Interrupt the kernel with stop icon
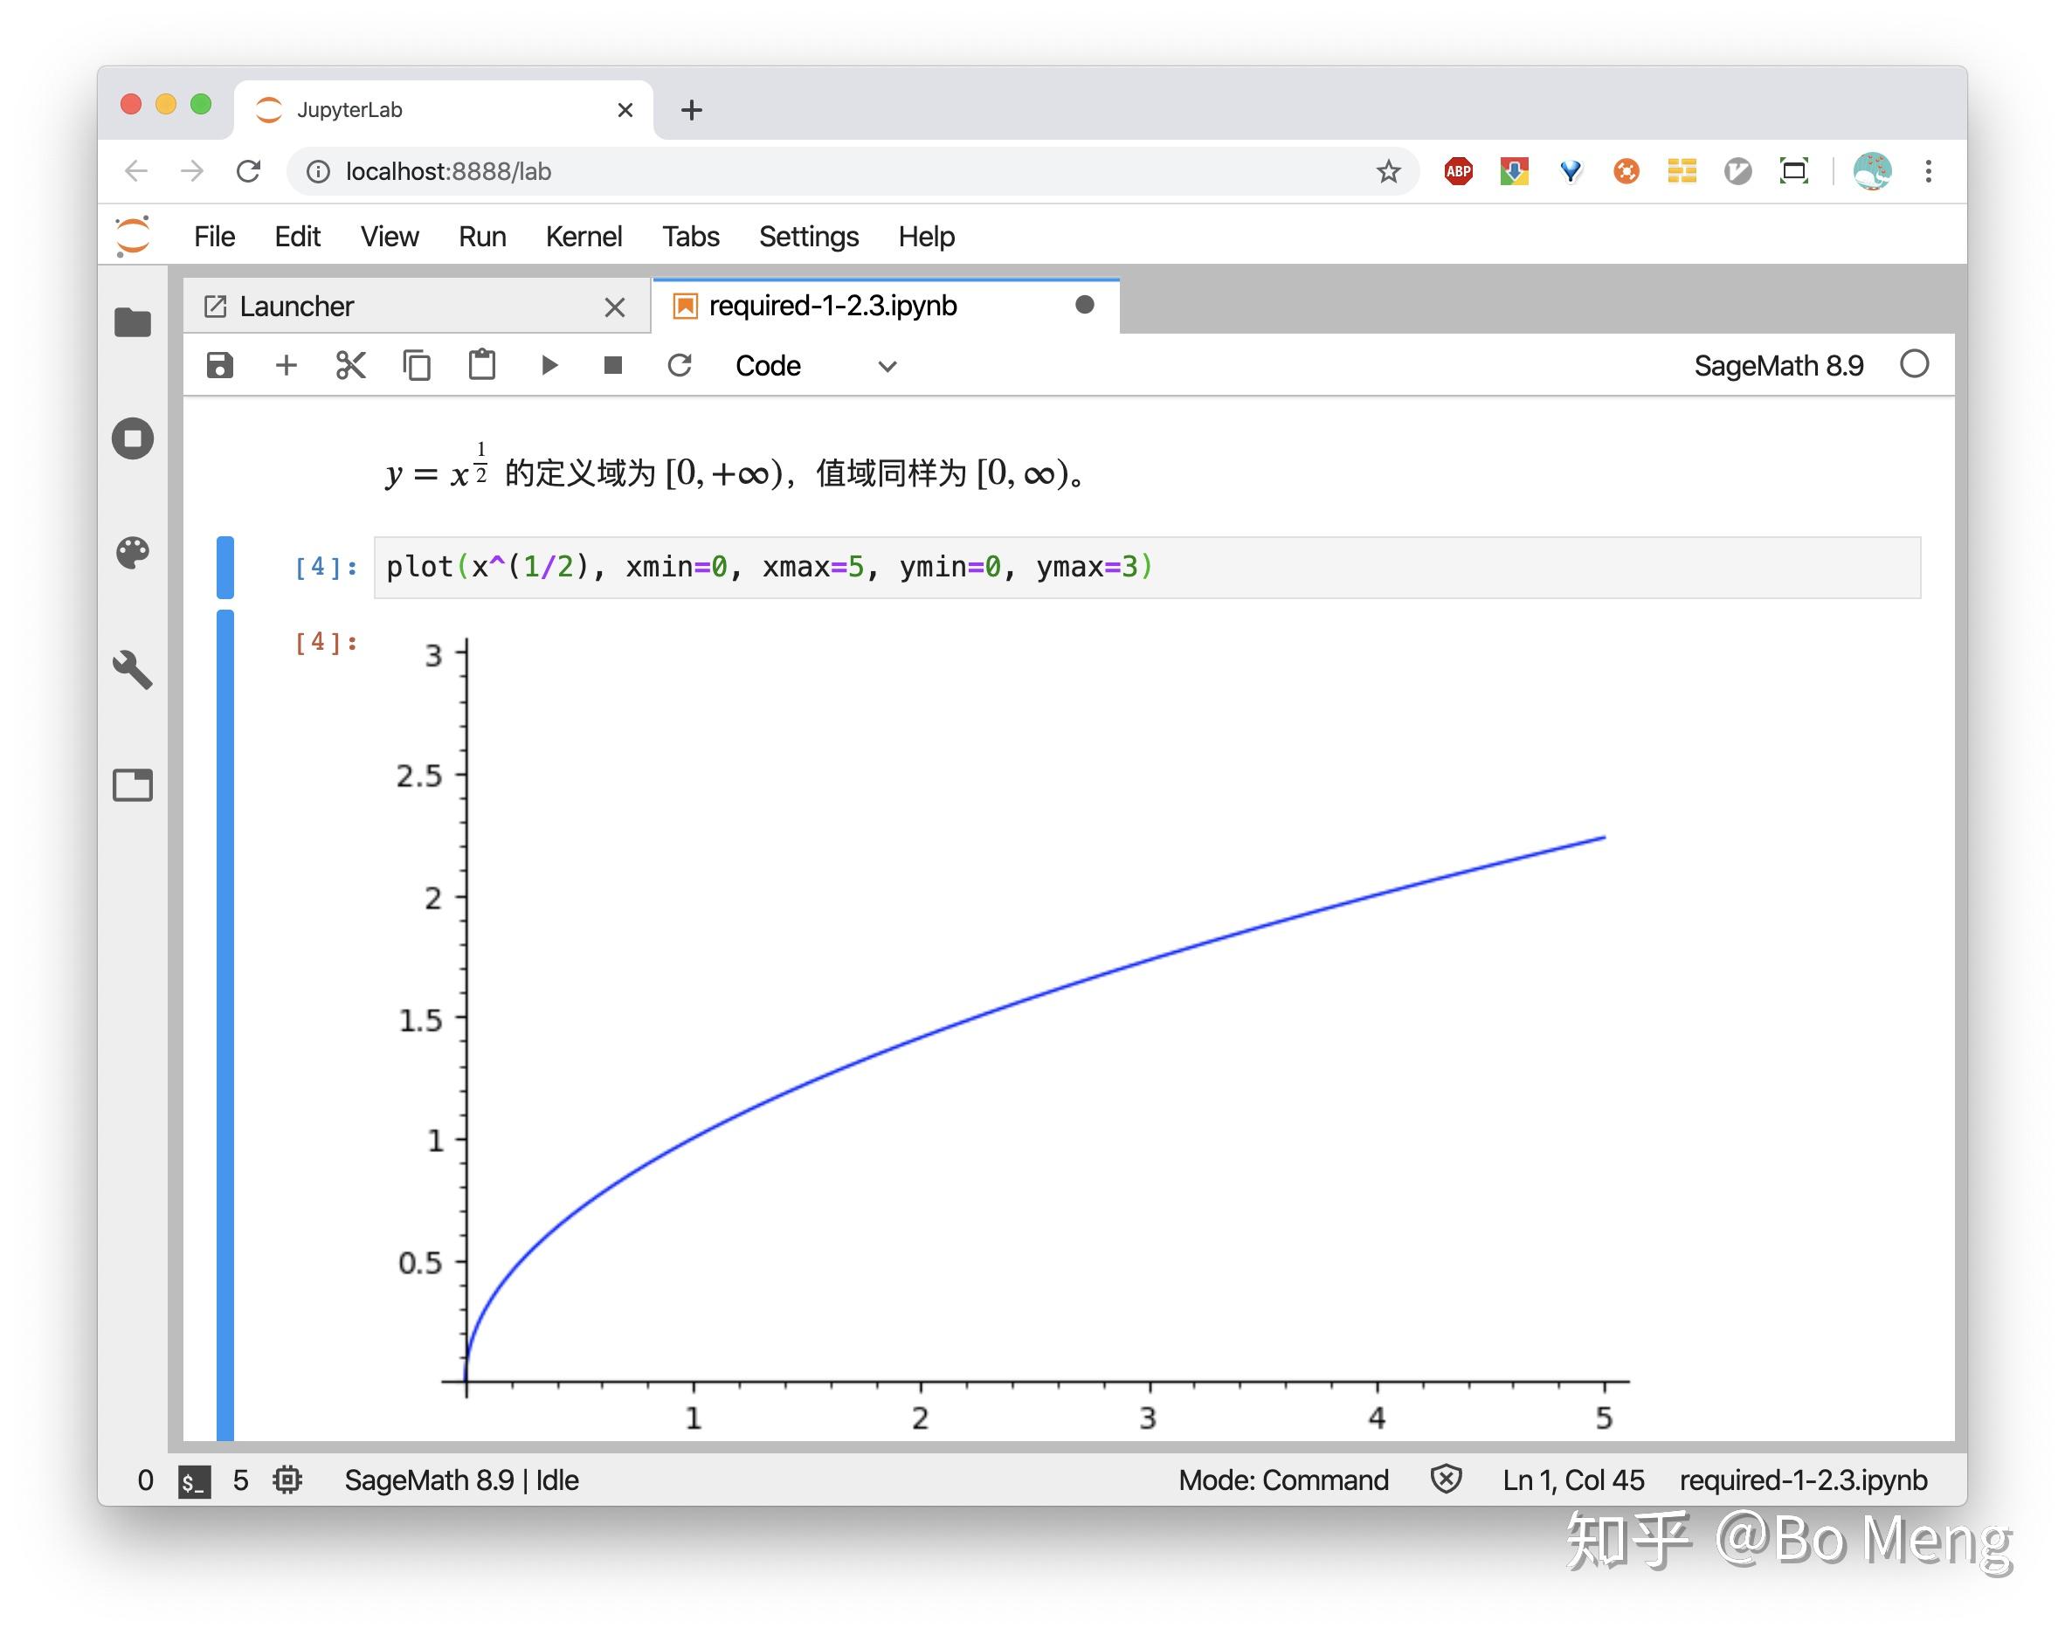The height and width of the screenshot is (1635, 2065). click(x=612, y=365)
